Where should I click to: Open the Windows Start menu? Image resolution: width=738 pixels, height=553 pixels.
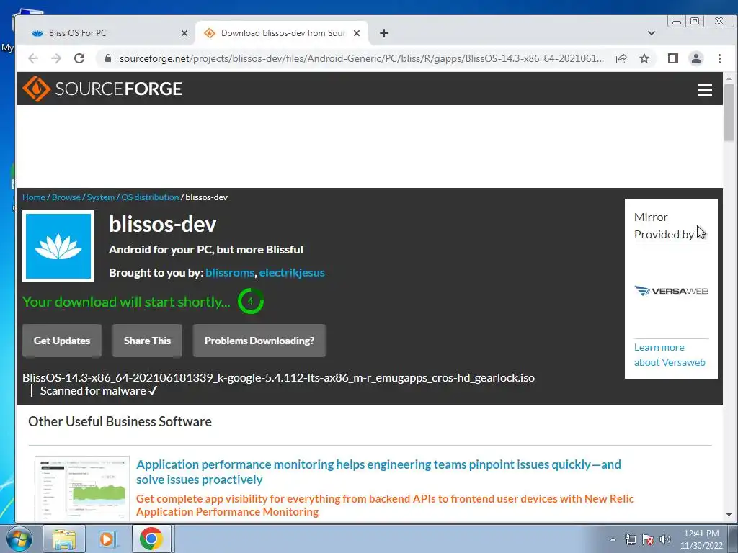coord(19,539)
